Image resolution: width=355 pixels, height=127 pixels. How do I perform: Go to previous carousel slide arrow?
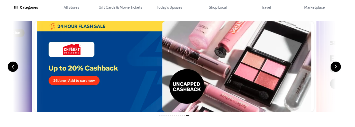(13, 67)
